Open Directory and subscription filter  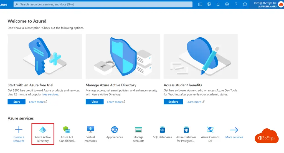209,4
